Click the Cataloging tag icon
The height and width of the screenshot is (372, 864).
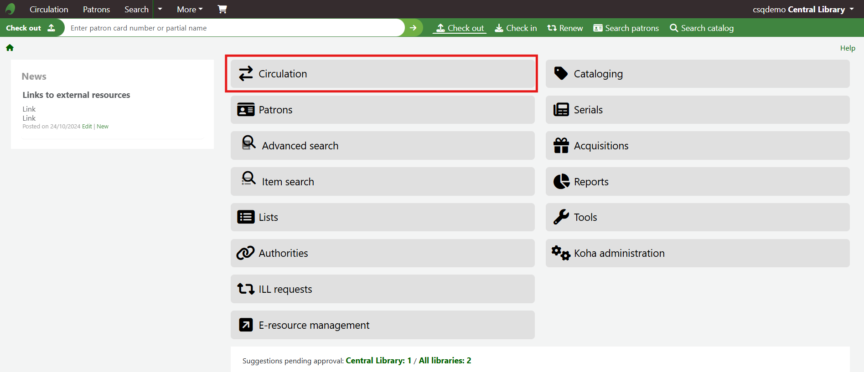(561, 74)
